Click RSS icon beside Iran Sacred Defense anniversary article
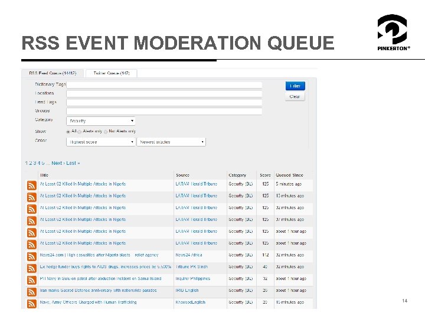 (x=32, y=292)
